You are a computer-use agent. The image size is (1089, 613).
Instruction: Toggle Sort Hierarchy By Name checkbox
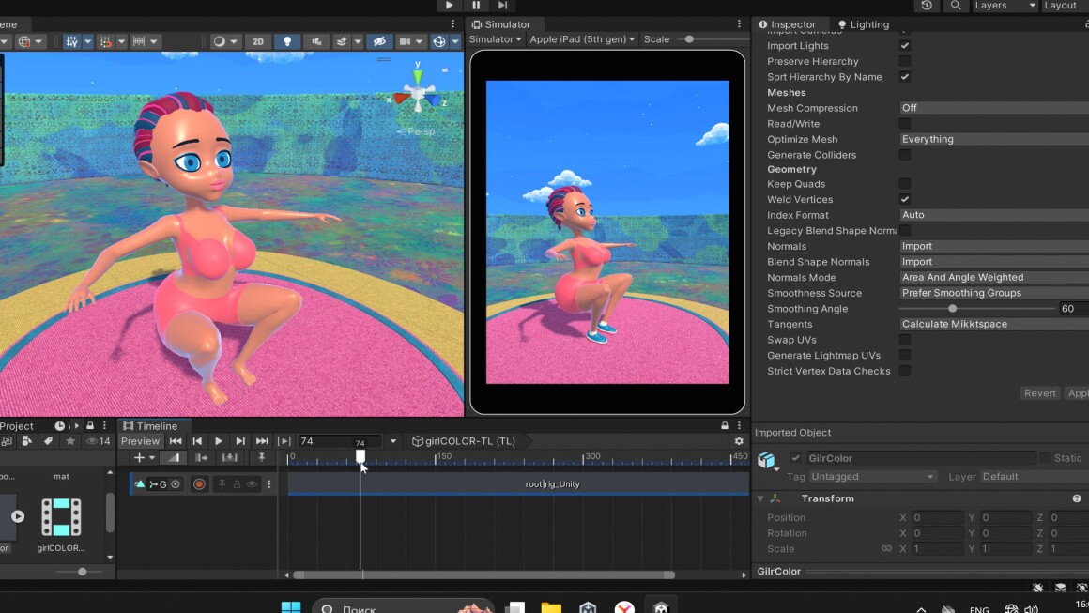click(904, 76)
